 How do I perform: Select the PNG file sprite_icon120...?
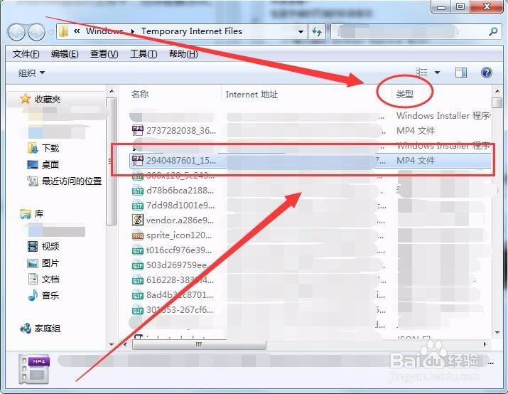[x=179, y=235]
